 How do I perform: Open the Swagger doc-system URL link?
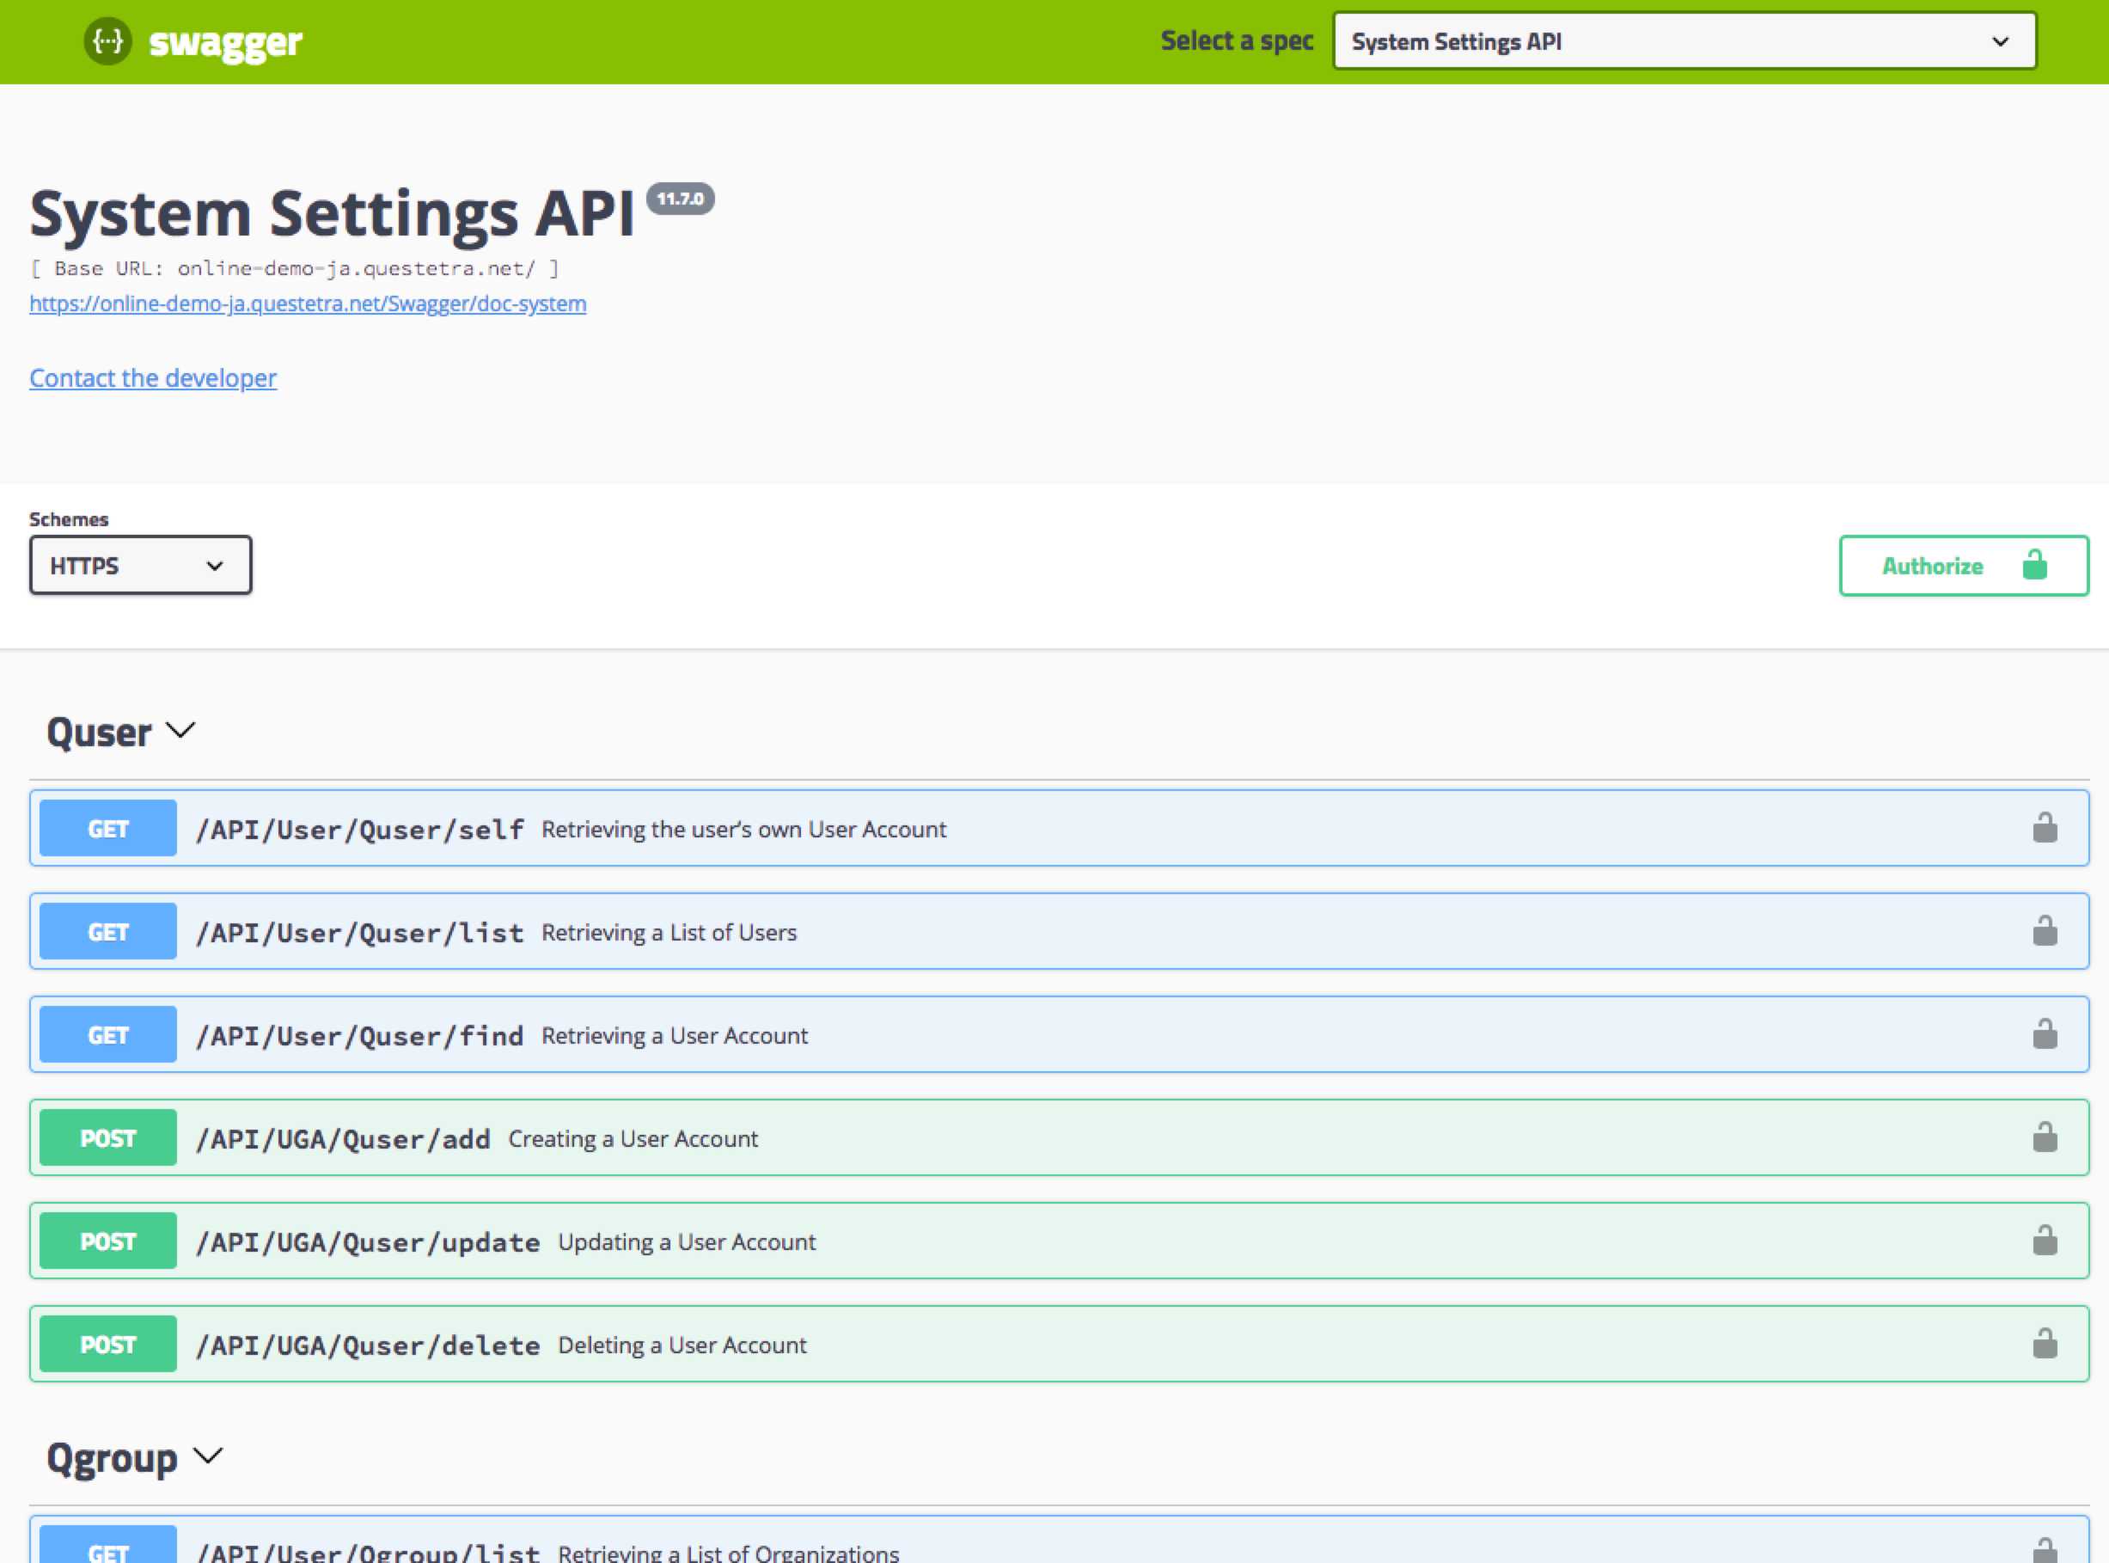click(308, 303)
